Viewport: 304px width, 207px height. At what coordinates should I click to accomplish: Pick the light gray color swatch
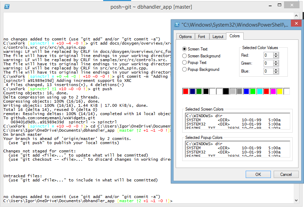coord(233,91)
